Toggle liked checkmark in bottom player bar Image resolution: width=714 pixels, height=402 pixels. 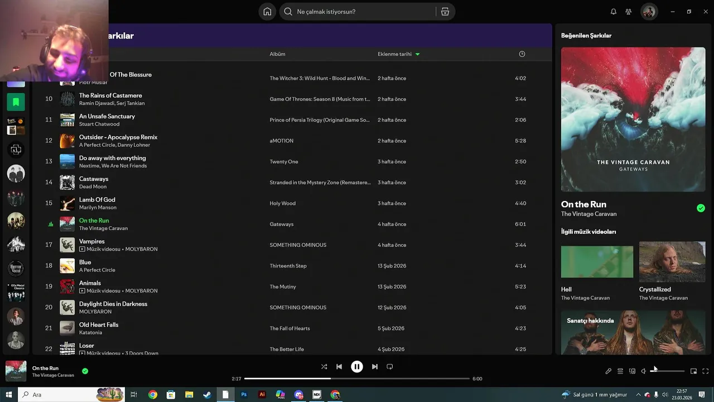click(x=85, y=371)
